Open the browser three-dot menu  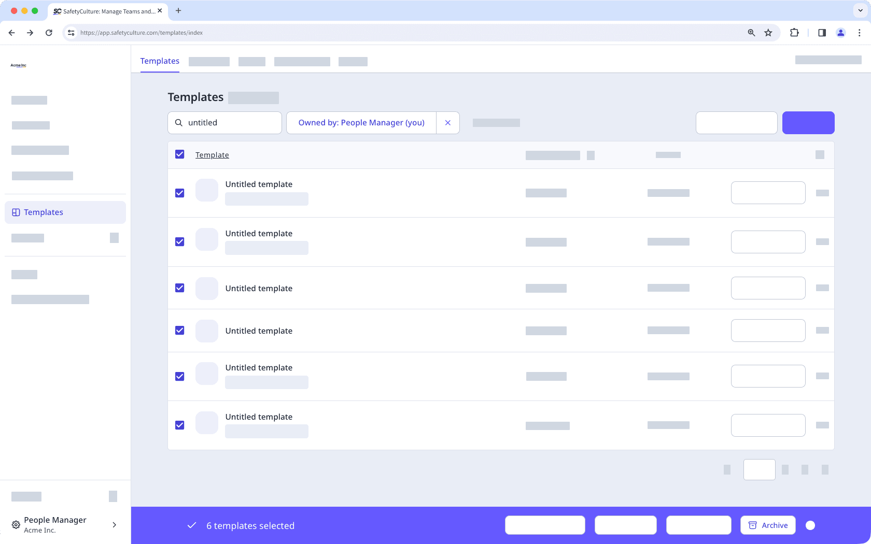point(859,32)
